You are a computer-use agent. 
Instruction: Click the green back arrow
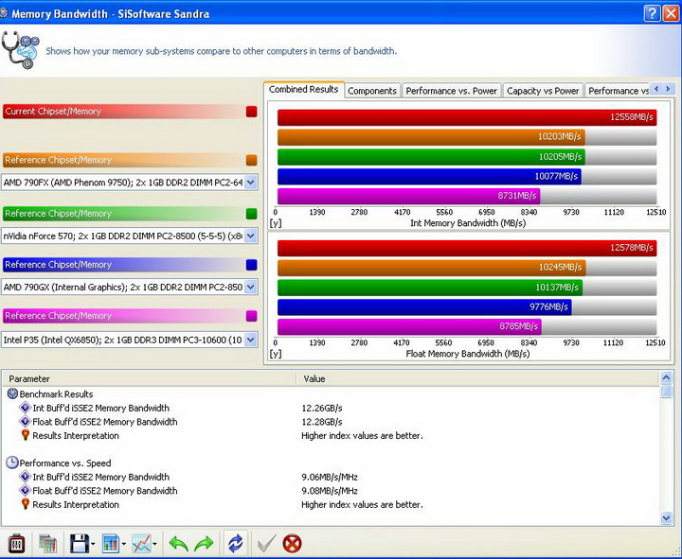pyautogui.click(x=178, y=543)
